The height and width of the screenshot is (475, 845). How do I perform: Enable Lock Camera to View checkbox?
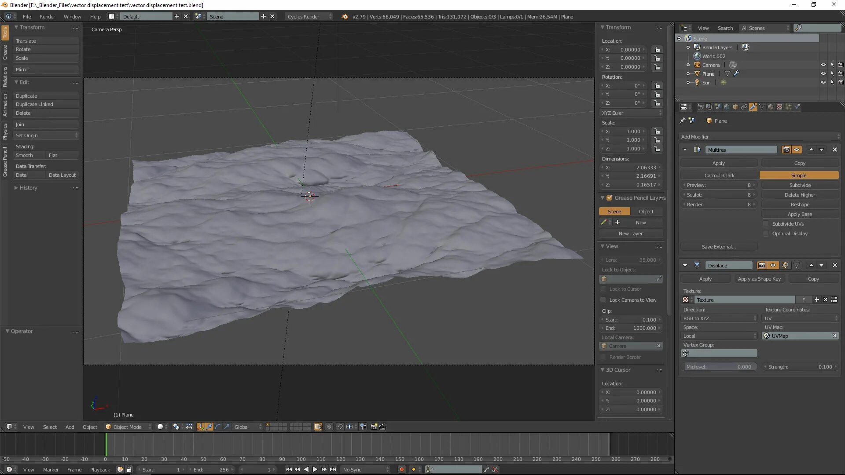(603, 300)
